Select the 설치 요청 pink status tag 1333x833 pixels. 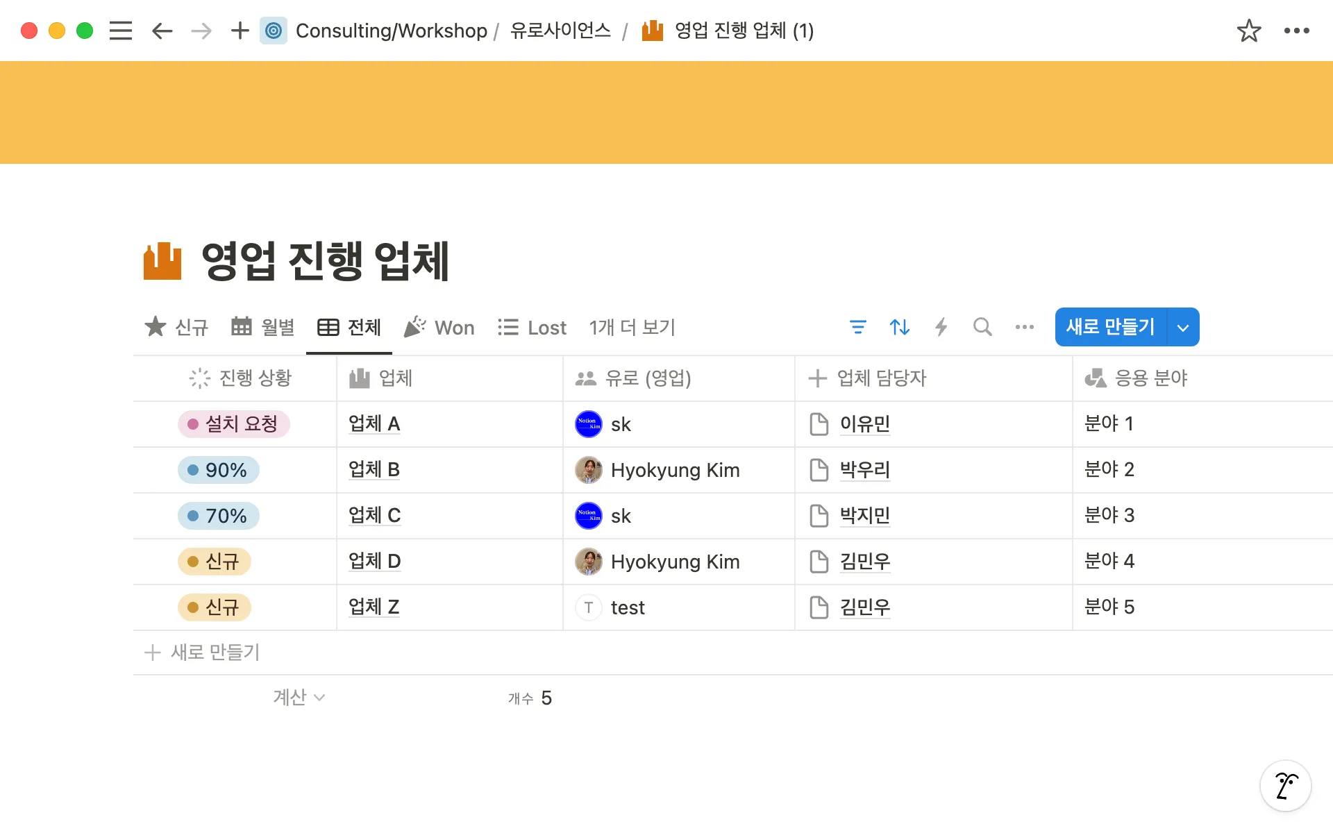click(x=234, y=424)
